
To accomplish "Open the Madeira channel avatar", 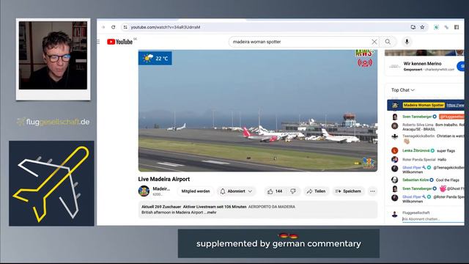I will click(144, 191).
